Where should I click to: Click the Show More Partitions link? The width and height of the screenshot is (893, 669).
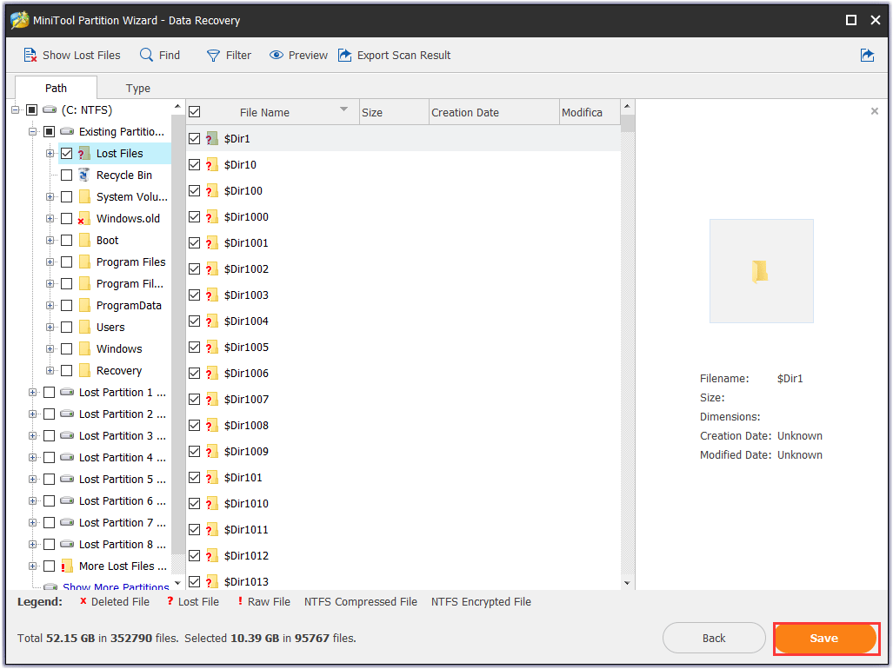pos(116,586)
